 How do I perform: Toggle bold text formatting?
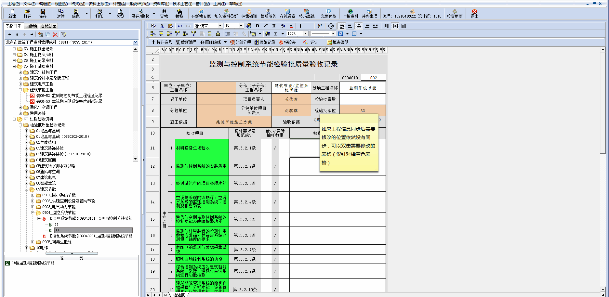point(257,26)
